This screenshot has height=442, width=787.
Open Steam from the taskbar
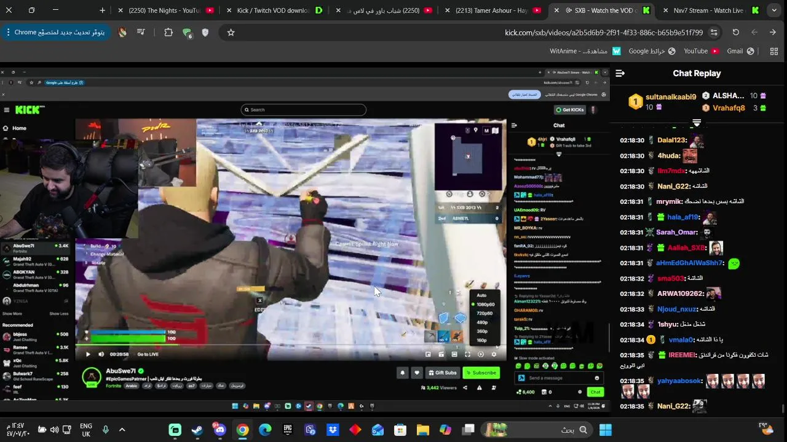click(x=197, y=430)
